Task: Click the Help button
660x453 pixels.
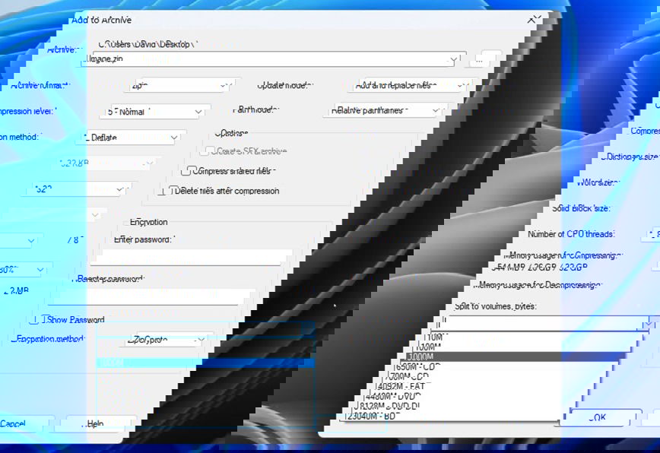Action: click(95, 423)
